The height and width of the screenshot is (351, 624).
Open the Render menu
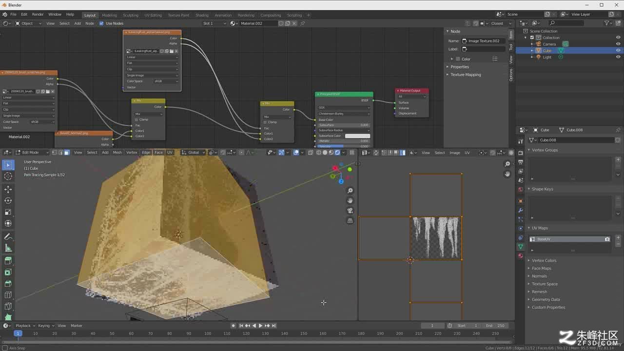pos(38,15)
